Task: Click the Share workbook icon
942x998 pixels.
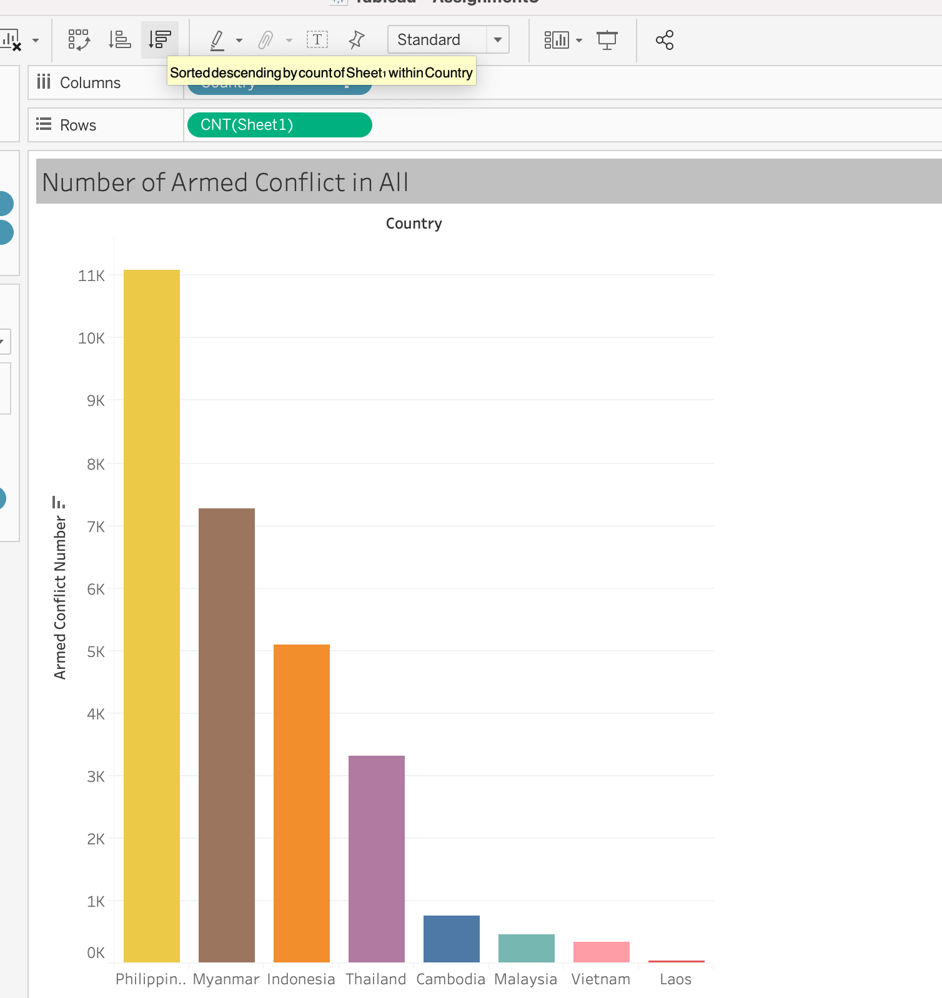Action: 664,40
